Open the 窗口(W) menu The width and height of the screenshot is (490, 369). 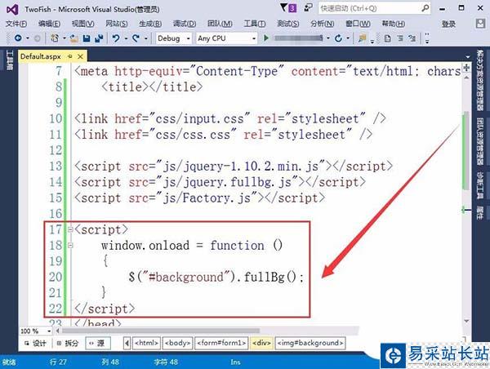click(358, 24)
